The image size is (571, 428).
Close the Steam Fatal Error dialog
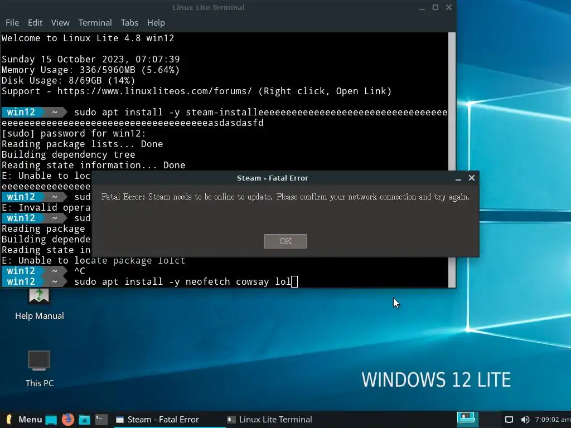click(x=472, y=178)
